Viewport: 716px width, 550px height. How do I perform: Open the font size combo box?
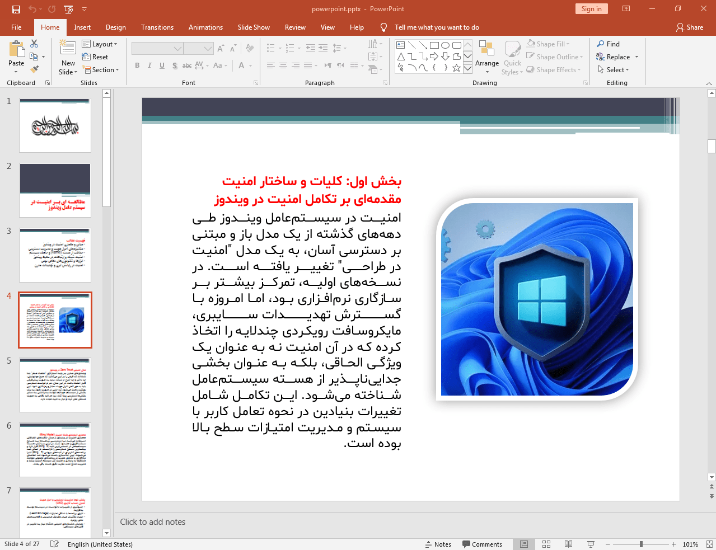click(x=199, y=49)
